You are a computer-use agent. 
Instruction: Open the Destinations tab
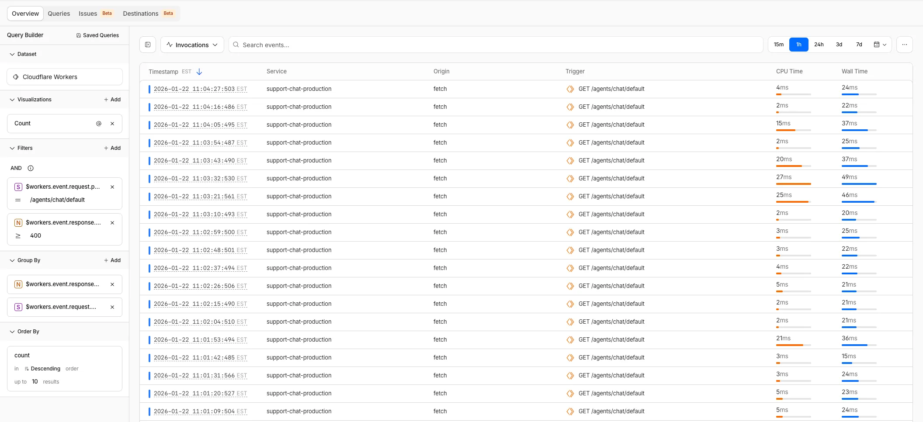pos(141,14)
